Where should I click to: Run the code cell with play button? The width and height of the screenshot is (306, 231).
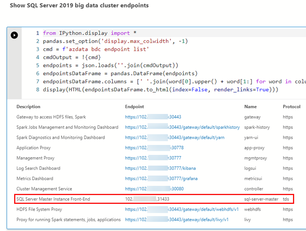pos(14,35)
